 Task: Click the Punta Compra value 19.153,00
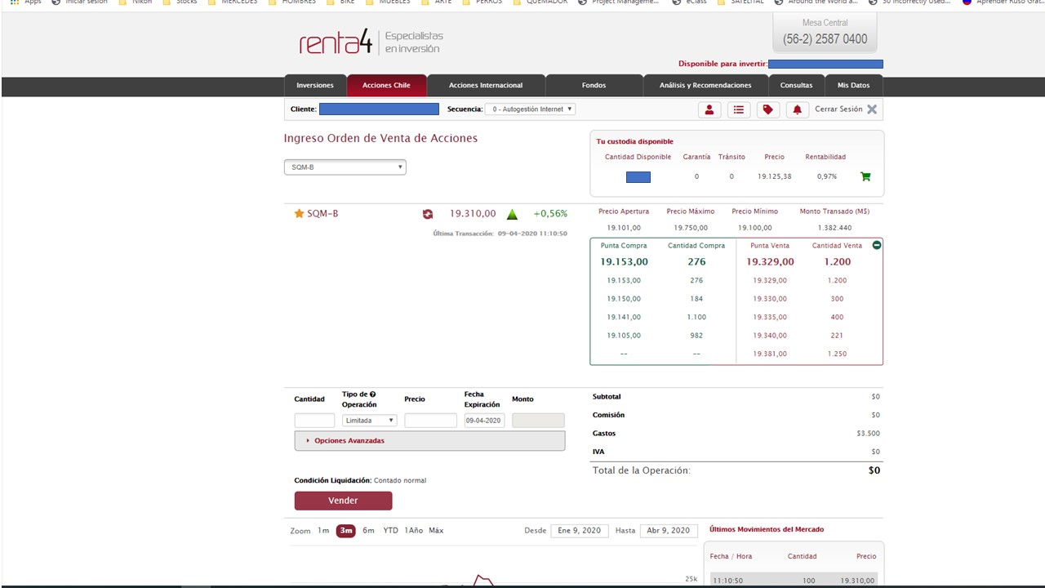click(x=624, y=262)
